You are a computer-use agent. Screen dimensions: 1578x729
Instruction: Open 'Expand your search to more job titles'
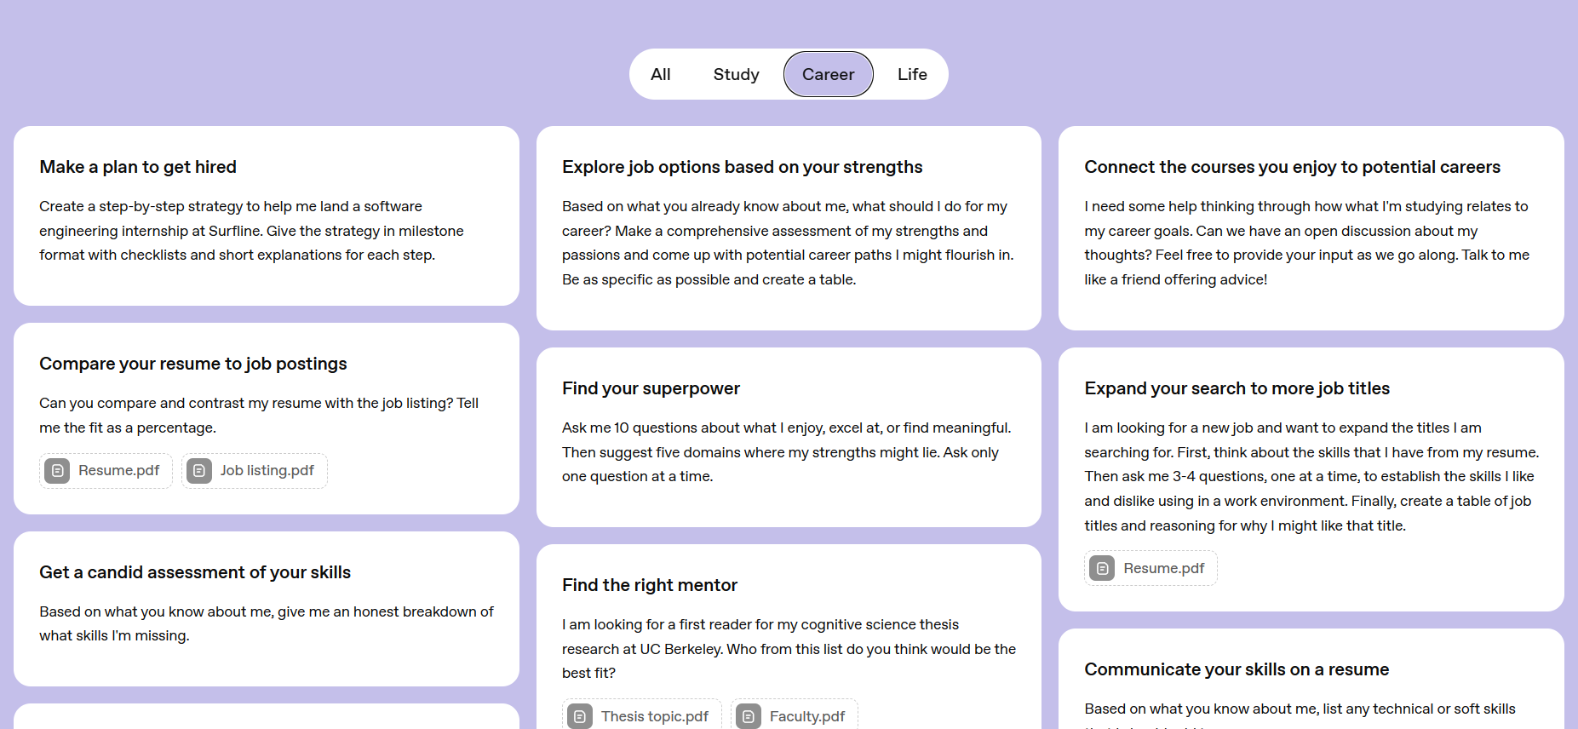coord(1311,478)
